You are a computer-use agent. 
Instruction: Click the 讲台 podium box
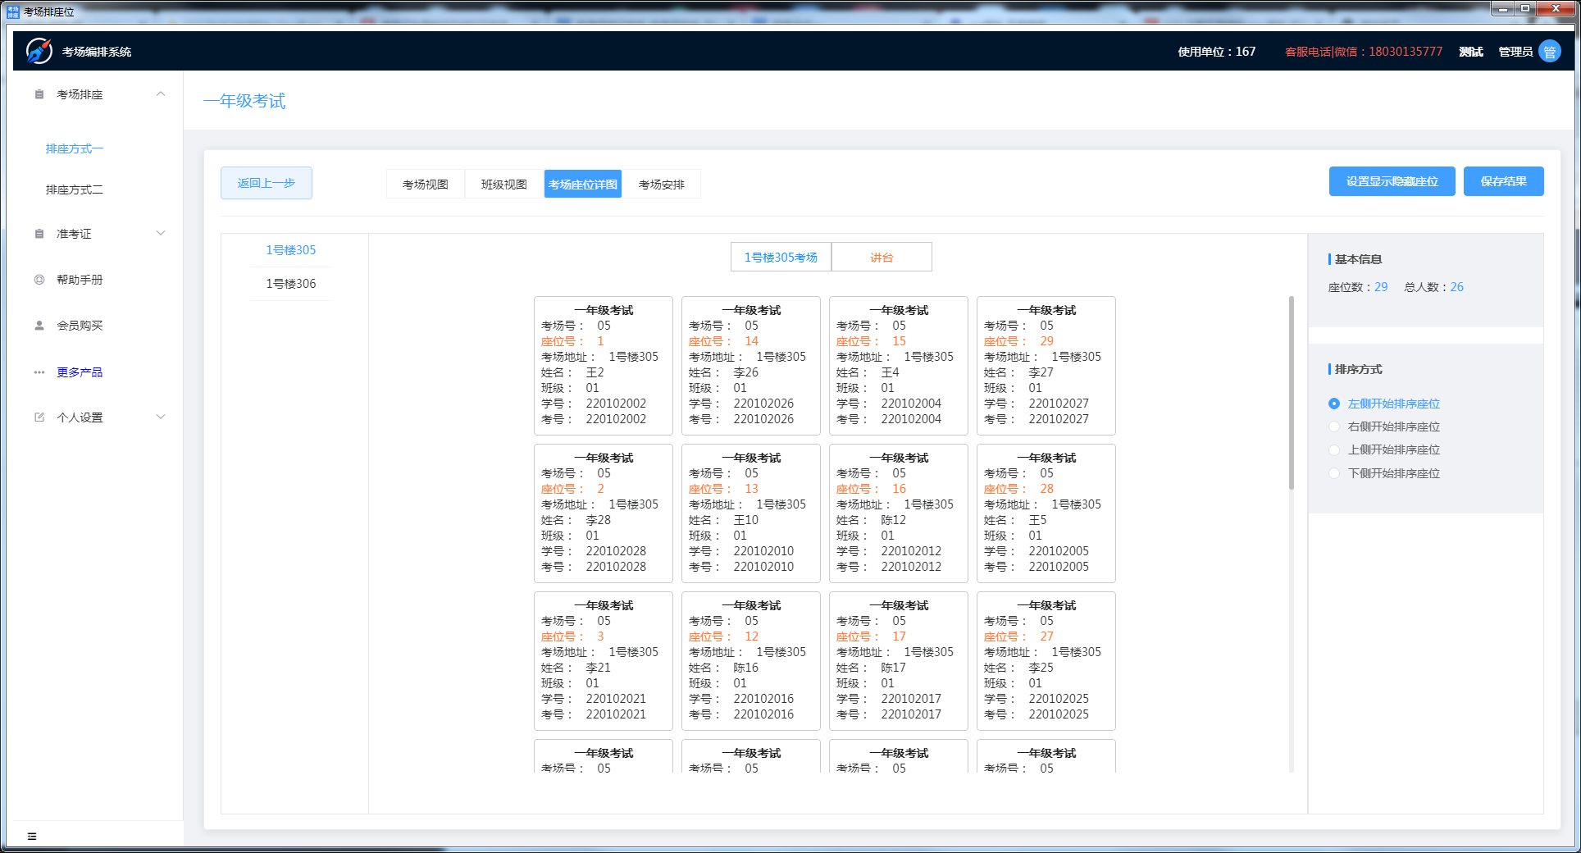coord(882,257)
